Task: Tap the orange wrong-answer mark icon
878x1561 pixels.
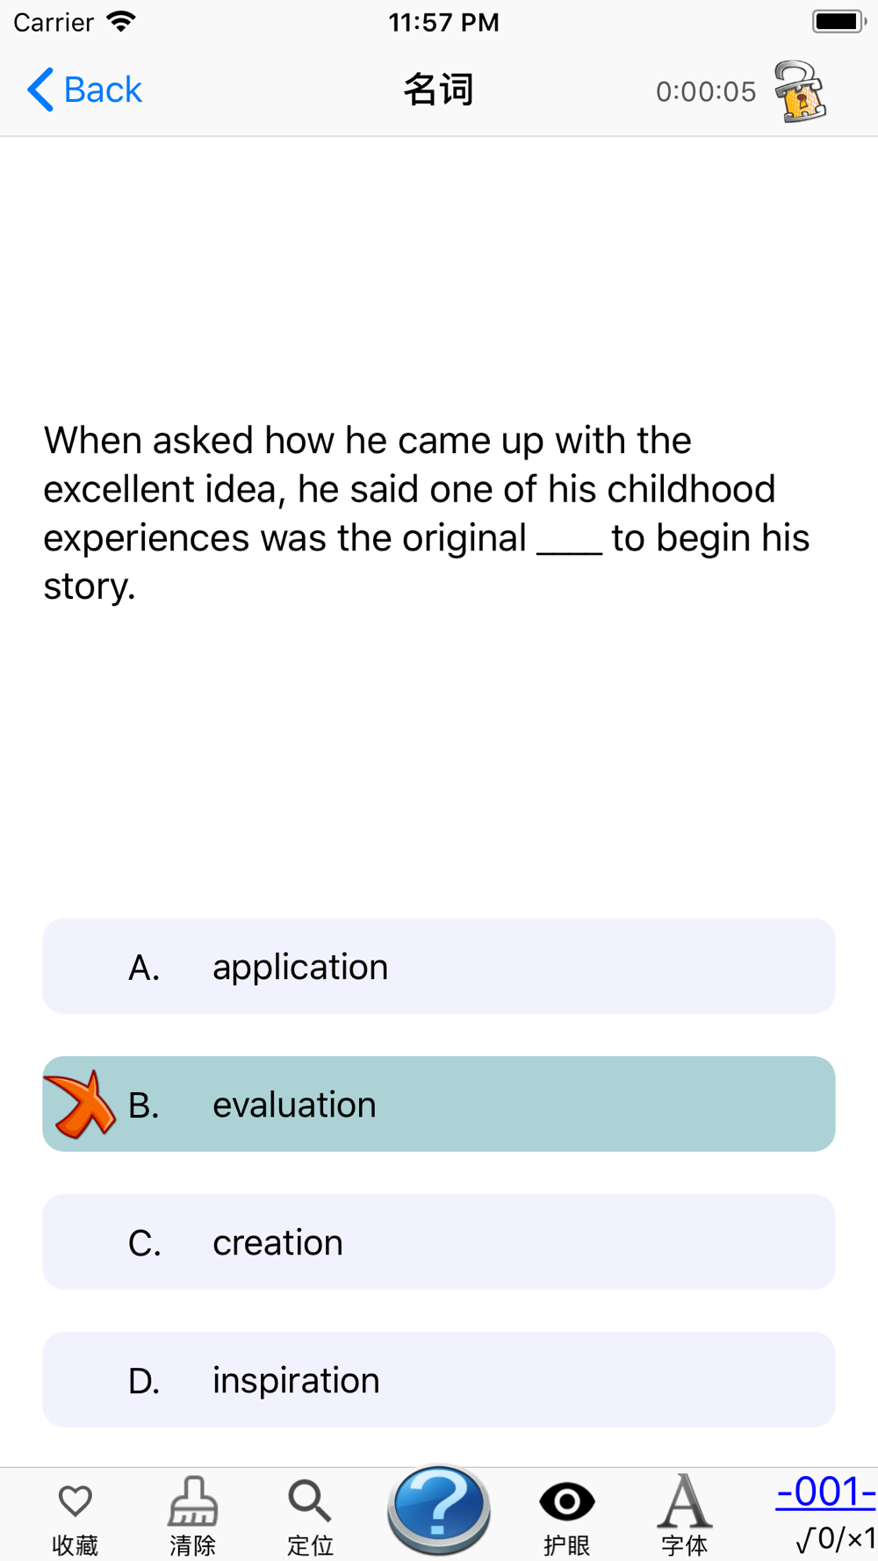Action: click(x=81, y=1104)
